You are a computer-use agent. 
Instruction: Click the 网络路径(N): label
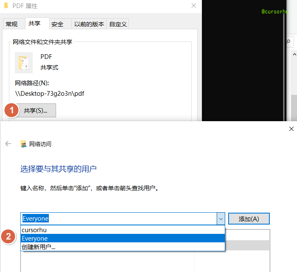(32, 83)
